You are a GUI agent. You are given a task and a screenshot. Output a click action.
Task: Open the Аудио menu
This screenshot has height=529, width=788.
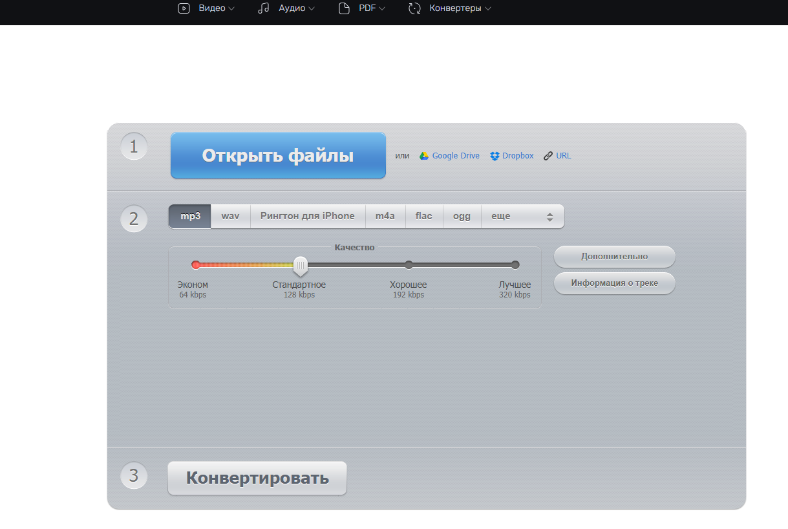[x=292, y=8]
